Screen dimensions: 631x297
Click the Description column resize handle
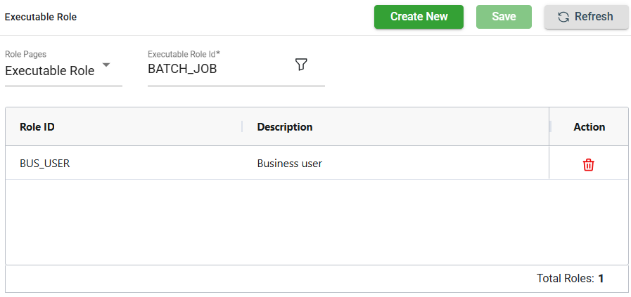point(549,127)
